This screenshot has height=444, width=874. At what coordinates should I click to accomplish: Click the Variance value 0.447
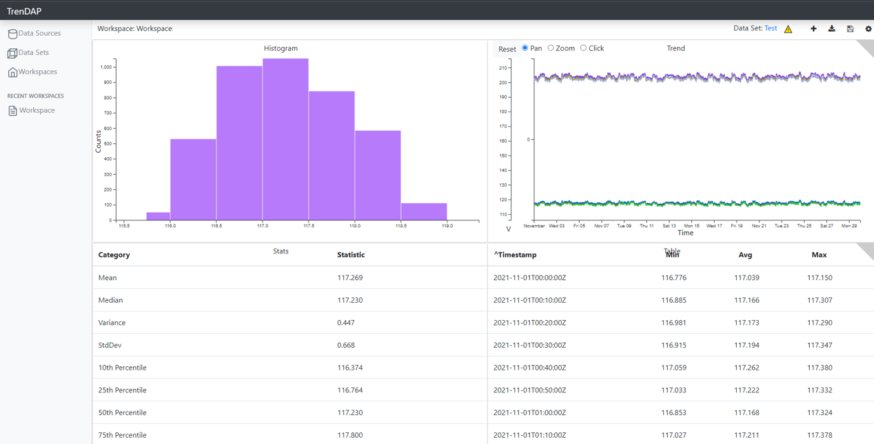(346, 323)
